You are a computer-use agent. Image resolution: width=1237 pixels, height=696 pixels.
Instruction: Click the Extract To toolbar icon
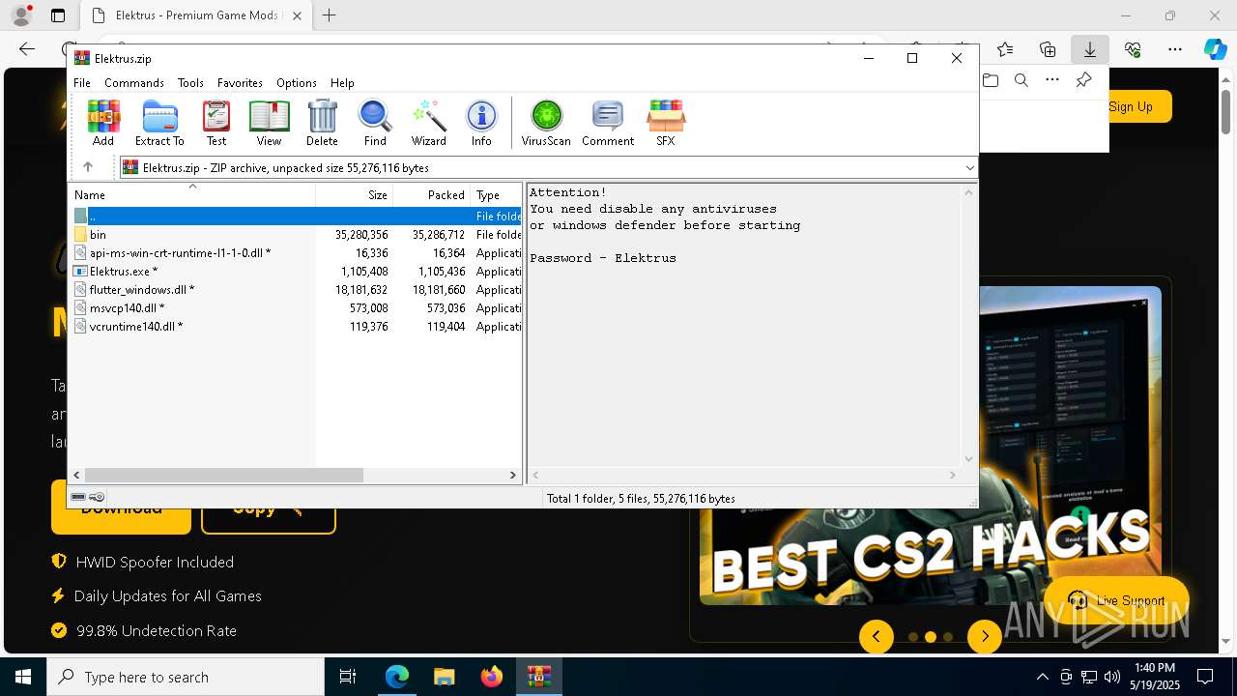click(159, 123)
